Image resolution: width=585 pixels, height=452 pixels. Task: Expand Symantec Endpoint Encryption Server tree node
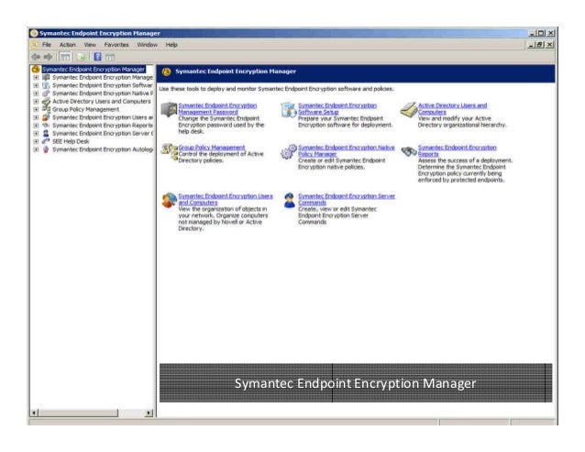pyautogui.click(x=36, y=134)
